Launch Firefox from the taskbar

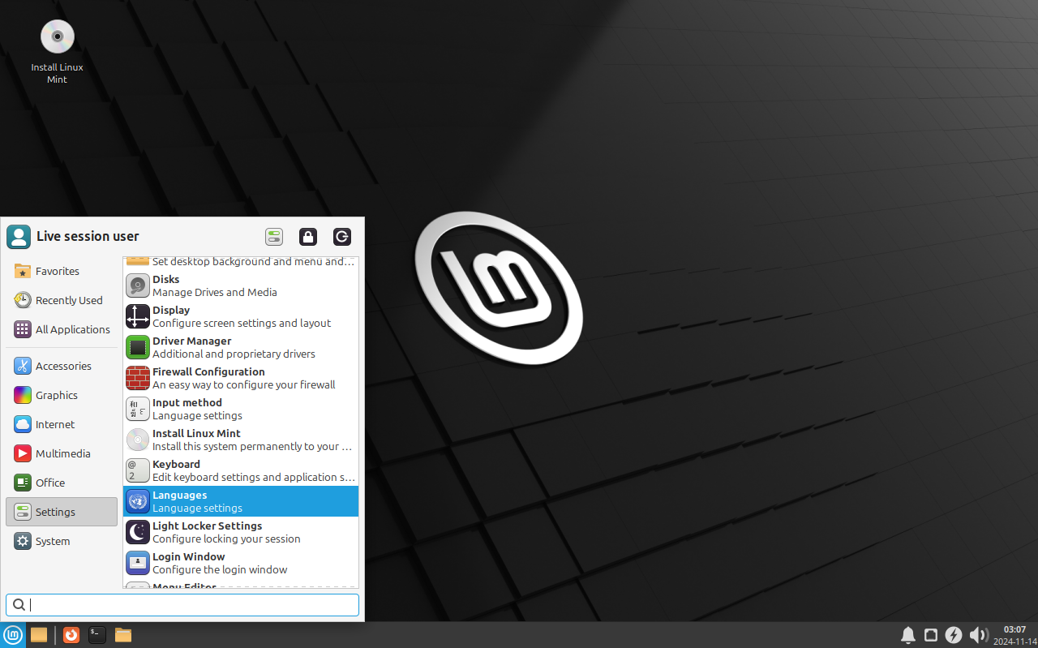coord(71,635)
